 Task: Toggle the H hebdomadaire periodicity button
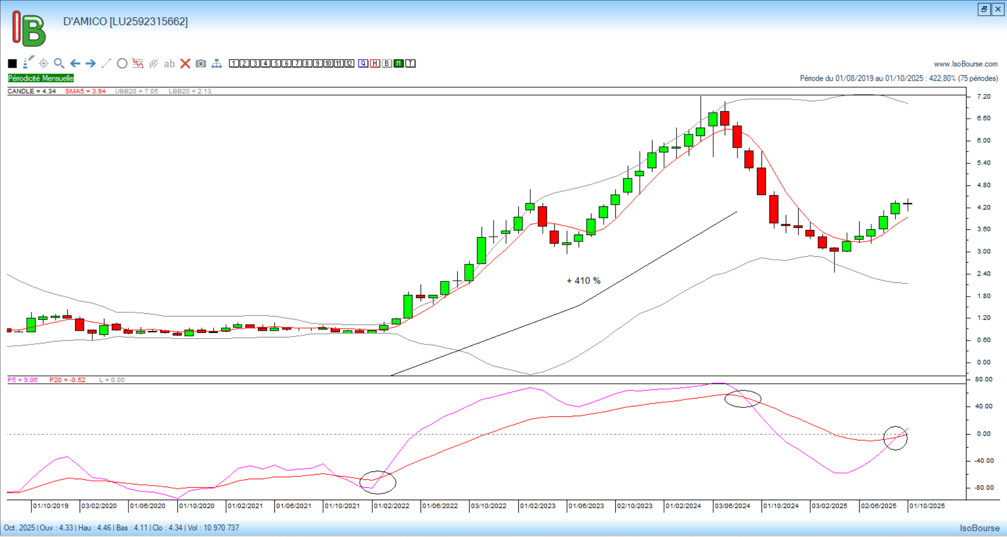[375, 64]
